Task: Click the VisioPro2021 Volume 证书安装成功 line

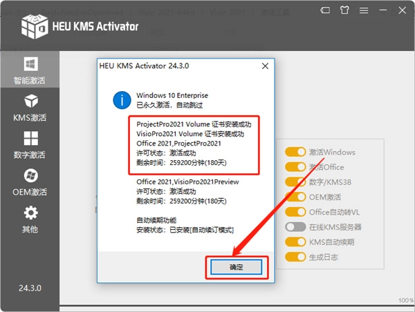Action: (190, 134)
